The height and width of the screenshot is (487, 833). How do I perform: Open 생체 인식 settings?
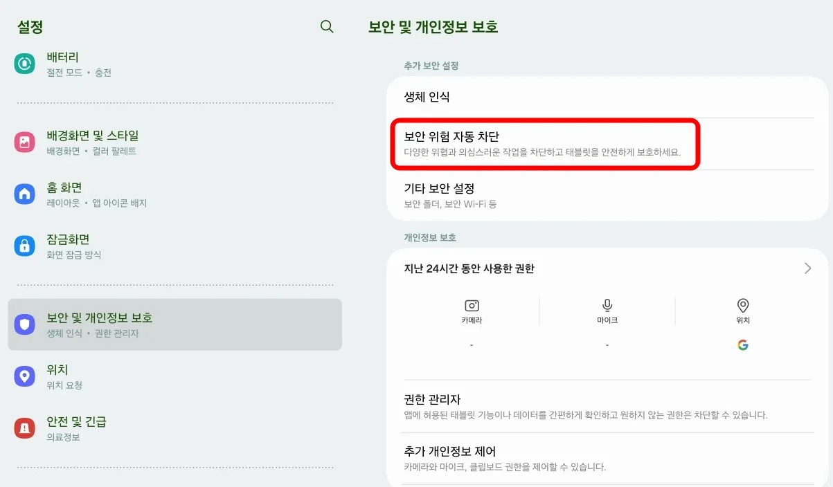607,98
